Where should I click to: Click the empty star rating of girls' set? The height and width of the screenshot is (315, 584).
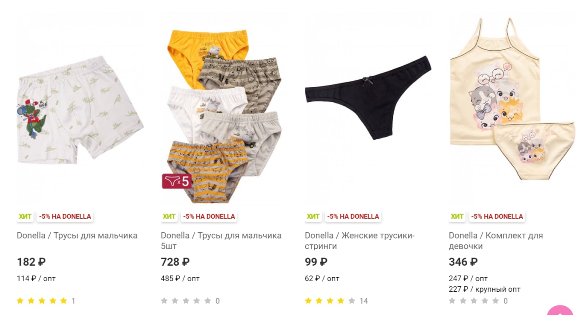click(x=474, y=301)
